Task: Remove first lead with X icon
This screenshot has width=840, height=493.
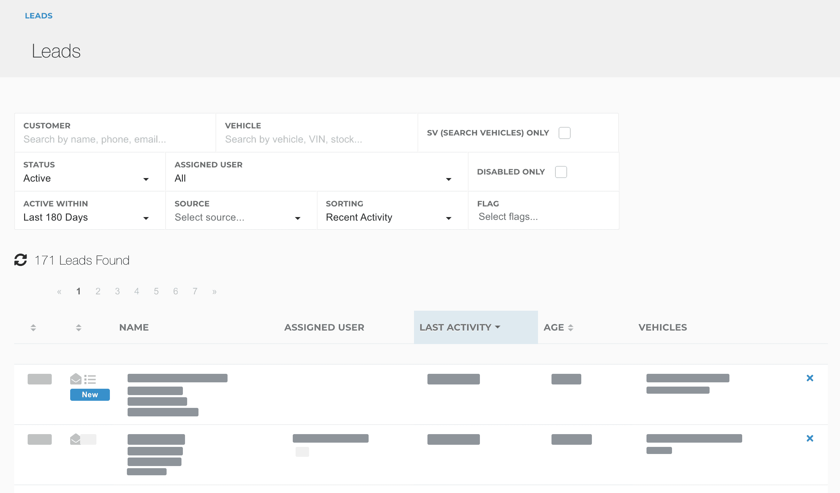Action: click(x=810, y=378)
